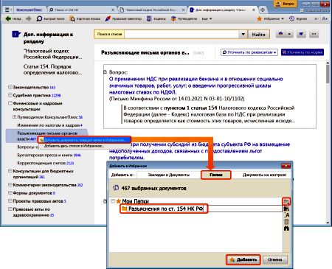Open the Избранное star dropdown
Image resolution: width=332 pixels, height=269 pixels.
pyautogui.click(x=270, y=18)
